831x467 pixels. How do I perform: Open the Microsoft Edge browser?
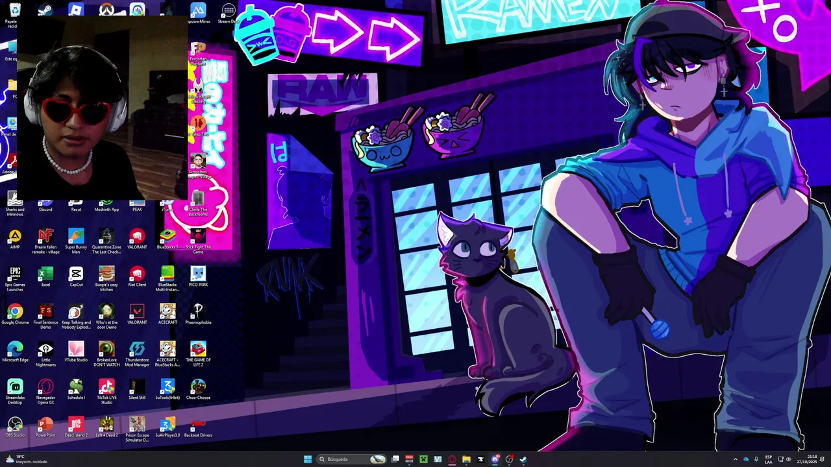click(x=15, y=352)
